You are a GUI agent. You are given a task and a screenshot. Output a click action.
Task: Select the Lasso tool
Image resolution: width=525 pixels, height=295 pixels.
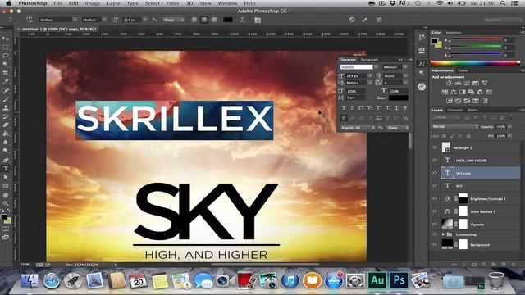(6, 56)
